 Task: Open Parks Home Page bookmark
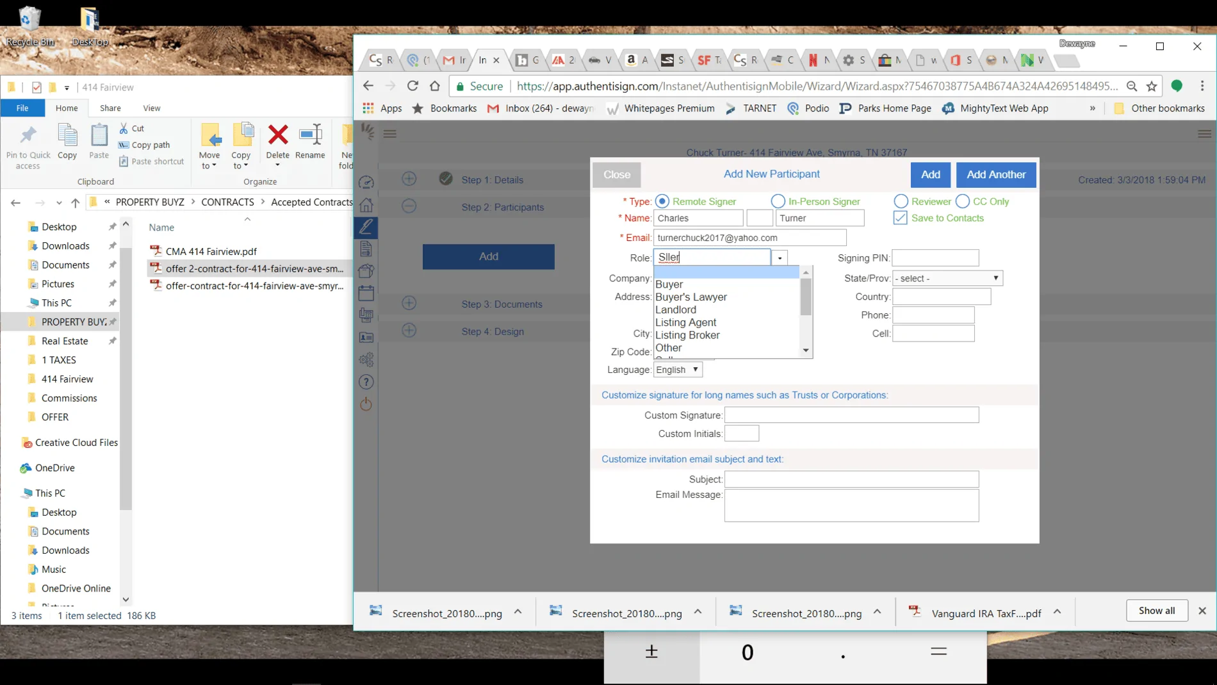click(885, 108)
